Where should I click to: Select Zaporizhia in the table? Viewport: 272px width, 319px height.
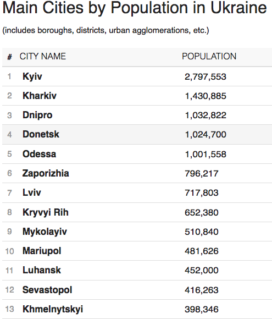point(46,173)
